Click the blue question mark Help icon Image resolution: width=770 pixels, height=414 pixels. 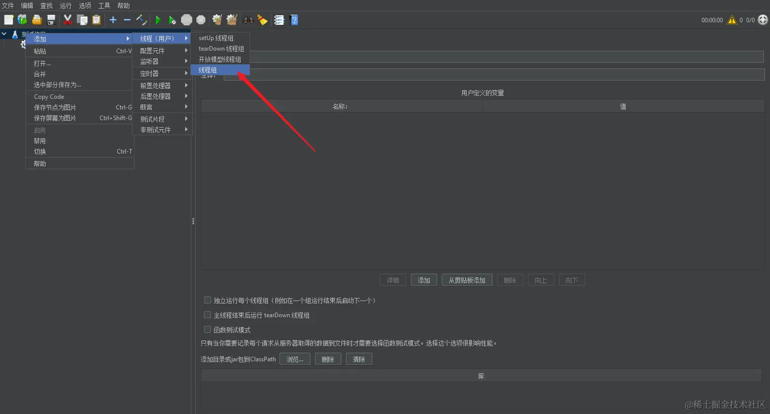point(294,20)
